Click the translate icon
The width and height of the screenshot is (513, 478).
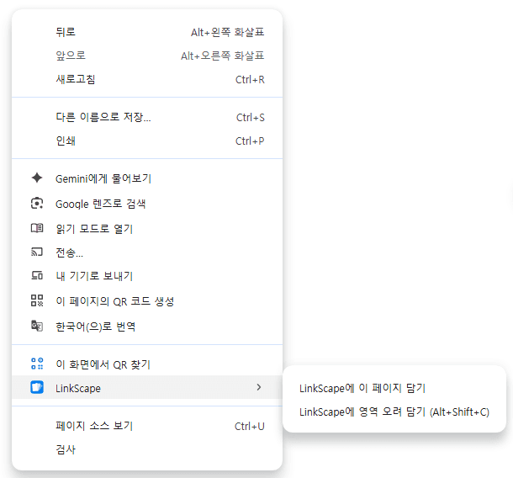pos(37,326)
